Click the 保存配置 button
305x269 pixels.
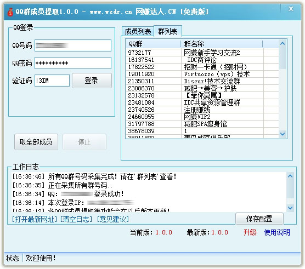point(259,219)
